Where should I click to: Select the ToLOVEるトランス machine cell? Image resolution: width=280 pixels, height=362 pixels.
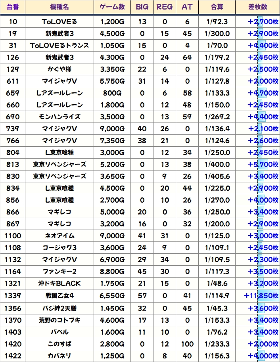(59, 46)
